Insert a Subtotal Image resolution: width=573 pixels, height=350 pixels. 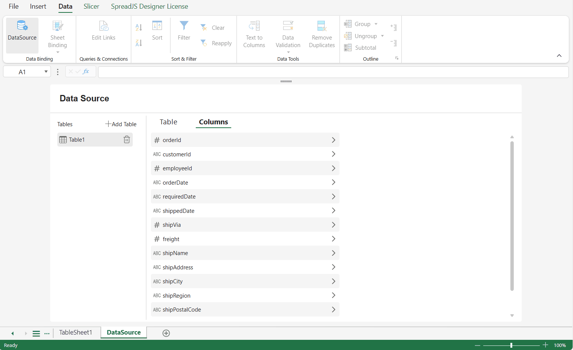pos(360,48)
